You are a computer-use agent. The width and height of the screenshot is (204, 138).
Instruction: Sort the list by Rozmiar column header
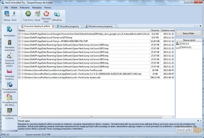[x=155, y=30]
